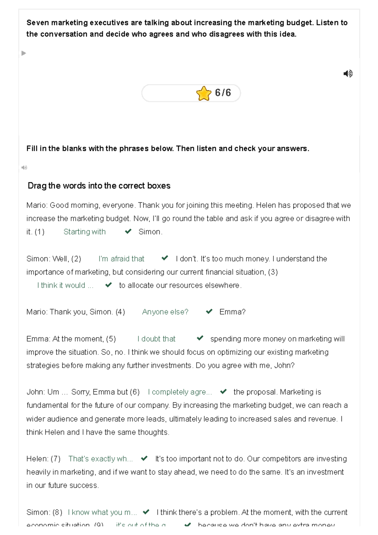Play the conversation audio with the triangle icon
The width and height of the screenshot is (378, 535).
24,53
